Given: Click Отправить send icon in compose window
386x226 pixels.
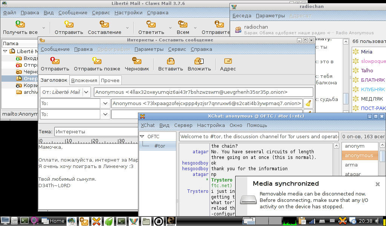Looking at the screenshot, I should 55,61.
